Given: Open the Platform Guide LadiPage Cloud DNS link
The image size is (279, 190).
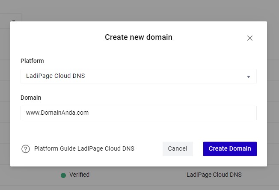Looking at the screenshot, I should pos(84,149).
